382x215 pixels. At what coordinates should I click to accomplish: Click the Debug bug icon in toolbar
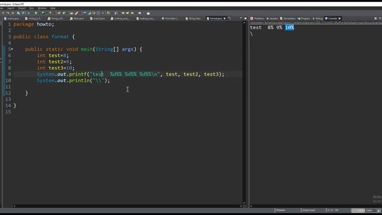[x=29, y=13]
